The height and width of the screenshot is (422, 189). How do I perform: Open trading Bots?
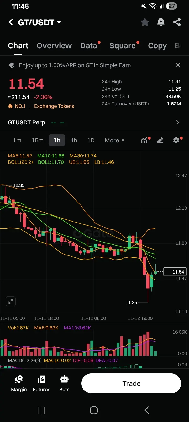click(64, 383)
